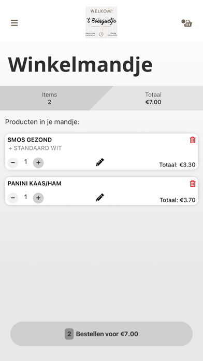Click Bestellen voor €7.00 button

coord(102,334)
